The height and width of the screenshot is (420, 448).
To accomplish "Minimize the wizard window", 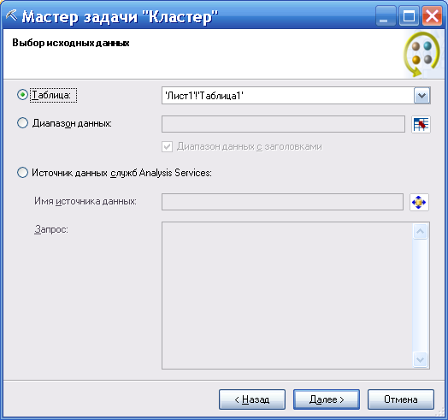I will point(386,16).
